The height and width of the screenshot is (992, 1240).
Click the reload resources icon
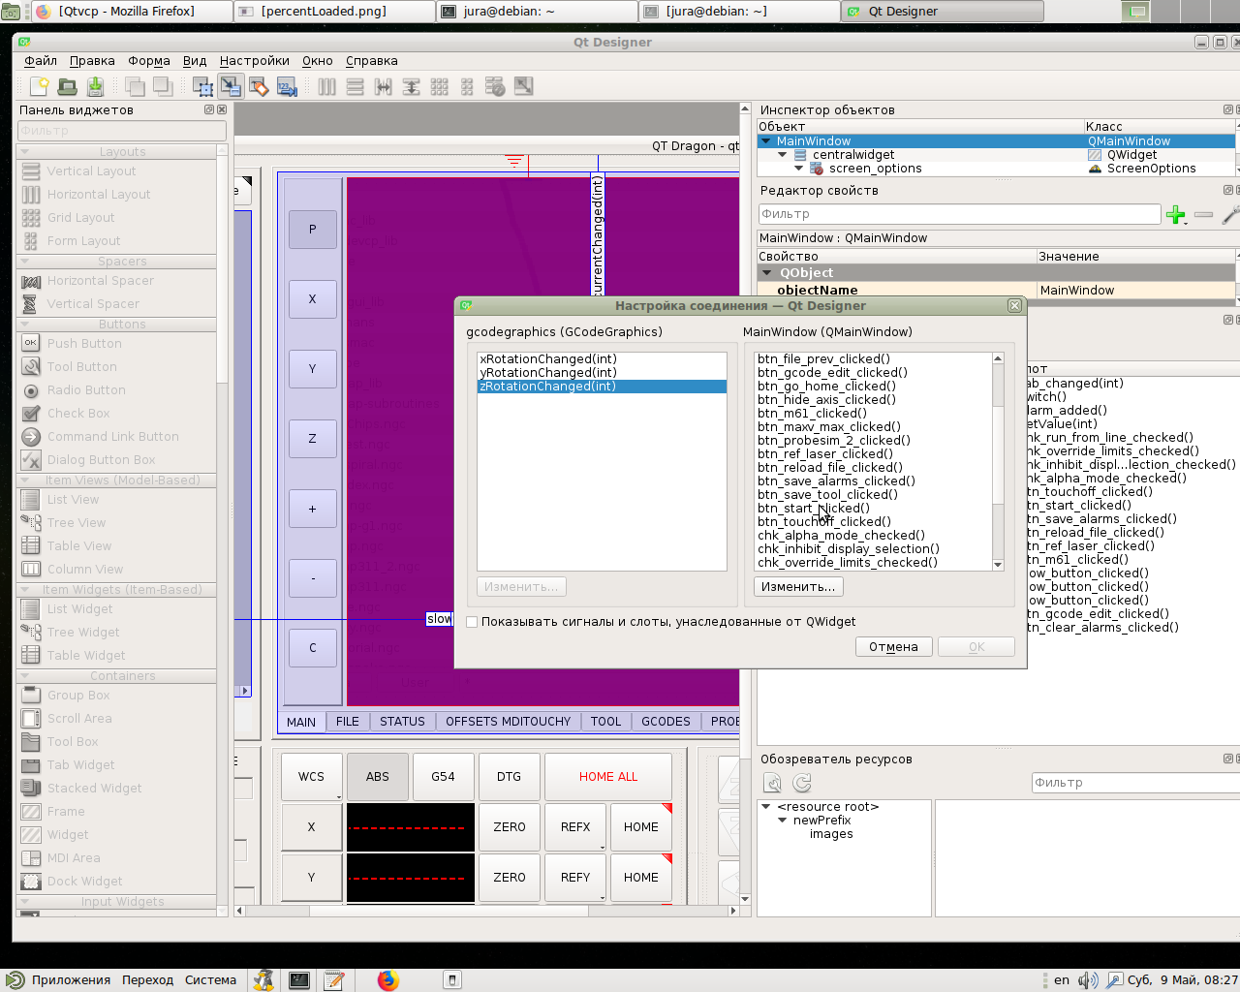[x=802, y=783]
